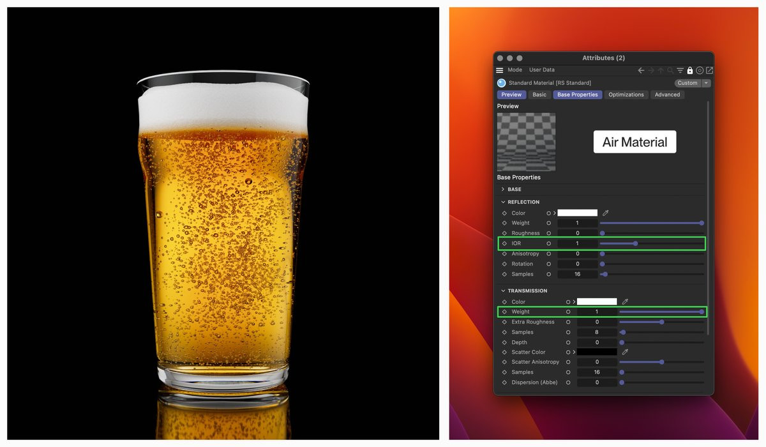Click the Scatter Anisotropy slider
Viewport: 766px width, 447px height.
[x=662, y=362]
